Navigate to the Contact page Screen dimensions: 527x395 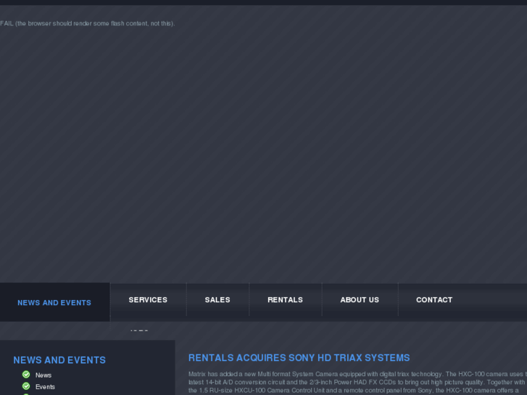click(x=434, y=300)
